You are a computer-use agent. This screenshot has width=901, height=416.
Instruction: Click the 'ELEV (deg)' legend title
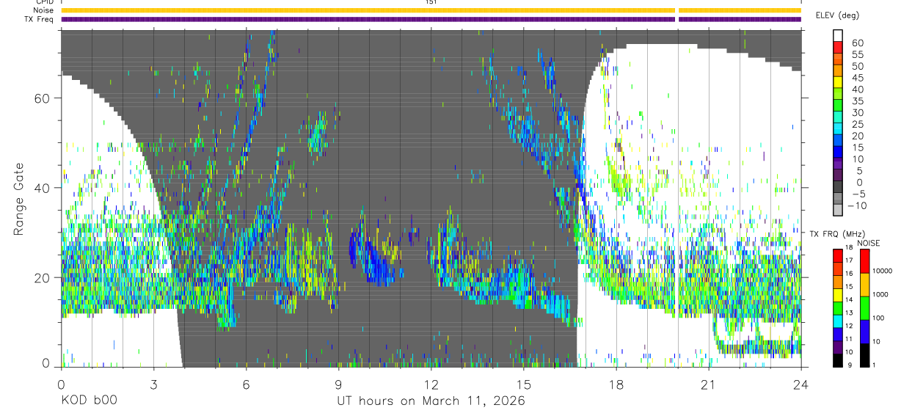tap(839, 15)
